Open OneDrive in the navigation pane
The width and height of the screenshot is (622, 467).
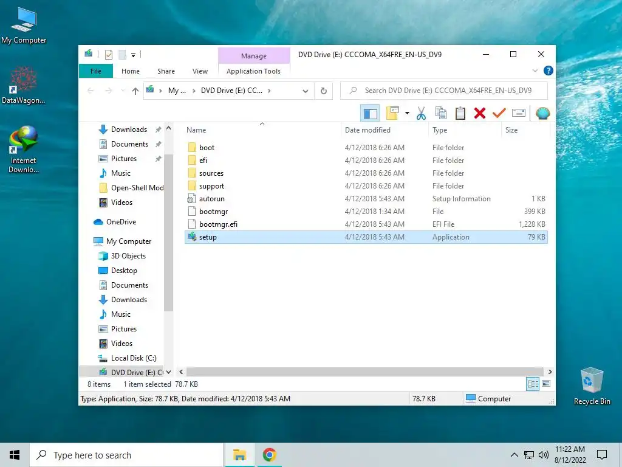click(121, 222)
